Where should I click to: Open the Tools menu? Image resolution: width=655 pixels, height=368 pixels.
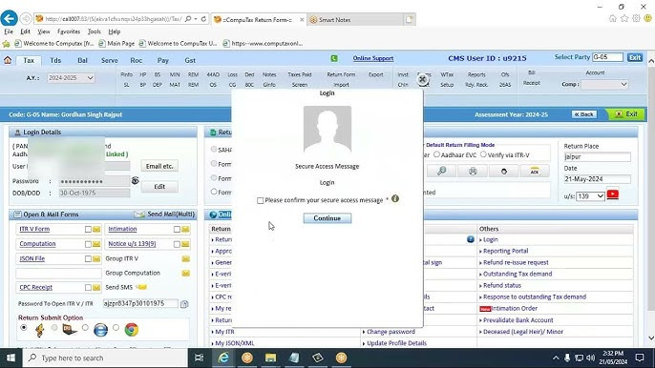click(95, 31)
